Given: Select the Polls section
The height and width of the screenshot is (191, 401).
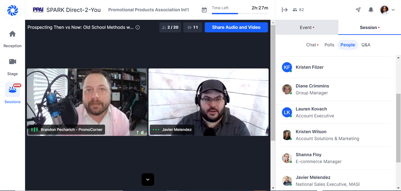Looking at the screenshot, I should pos(329,45).
